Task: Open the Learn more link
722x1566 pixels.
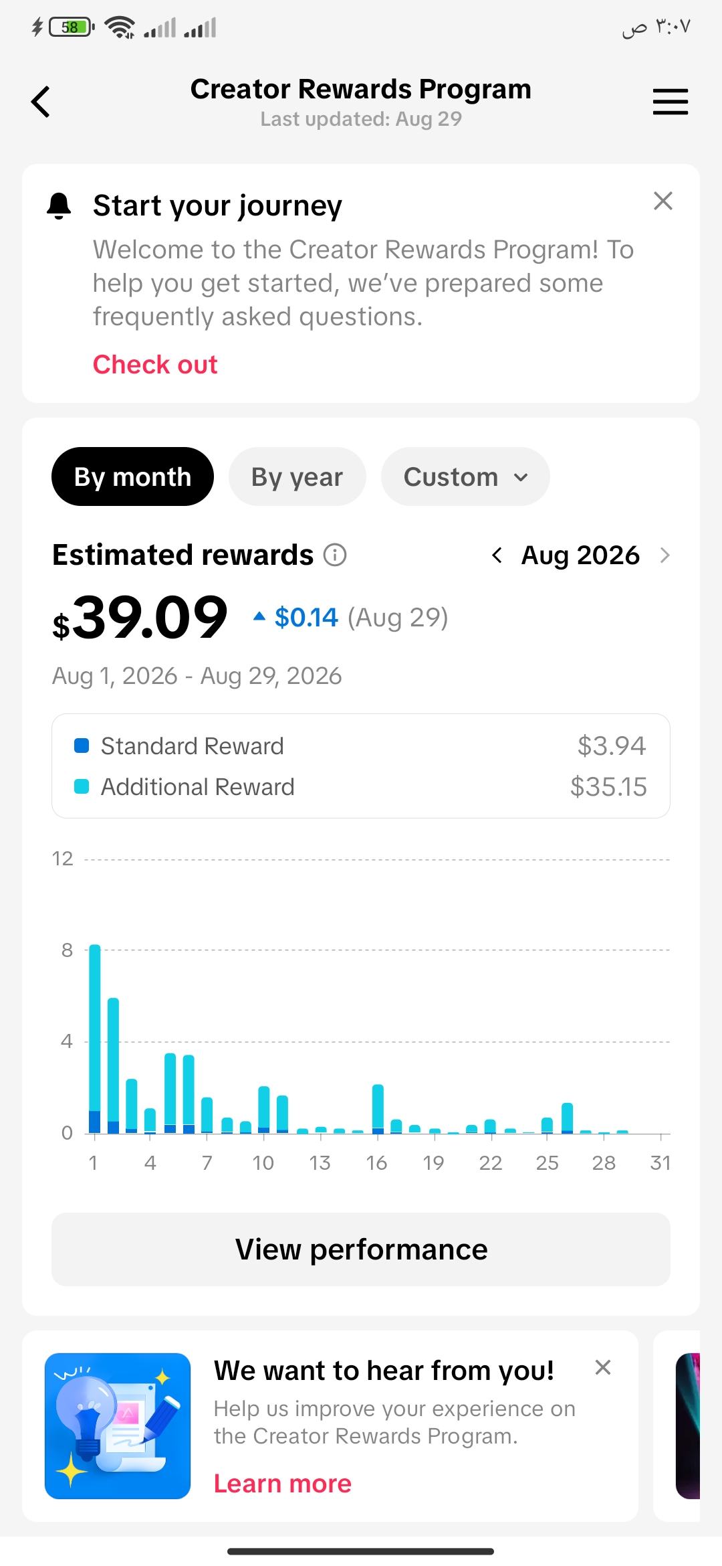Action: pos(283,1484)
